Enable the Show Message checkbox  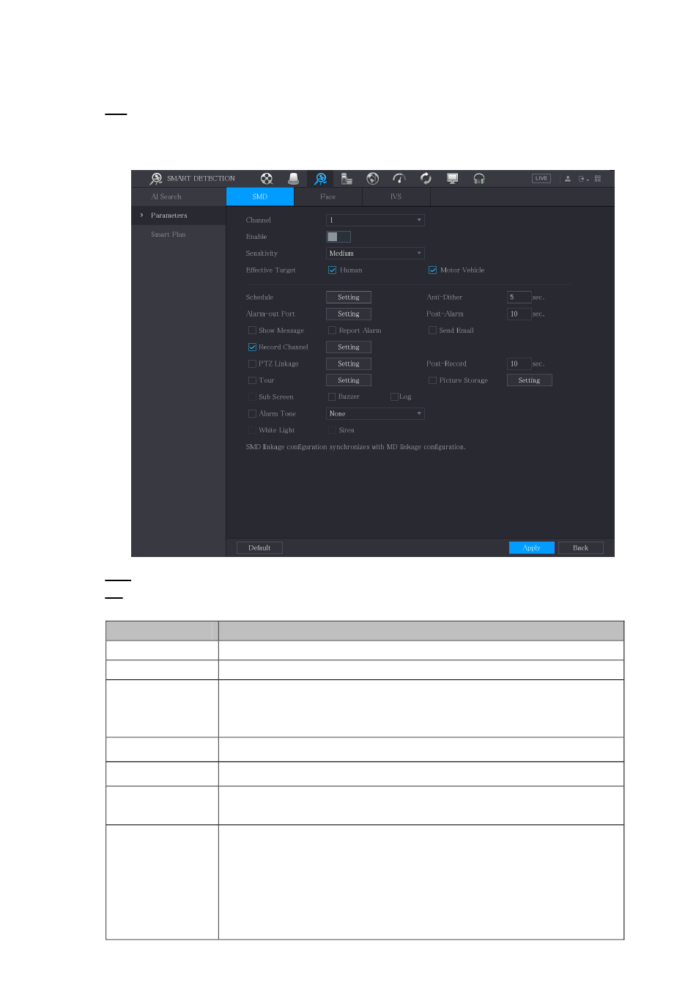tap(252, 331)
